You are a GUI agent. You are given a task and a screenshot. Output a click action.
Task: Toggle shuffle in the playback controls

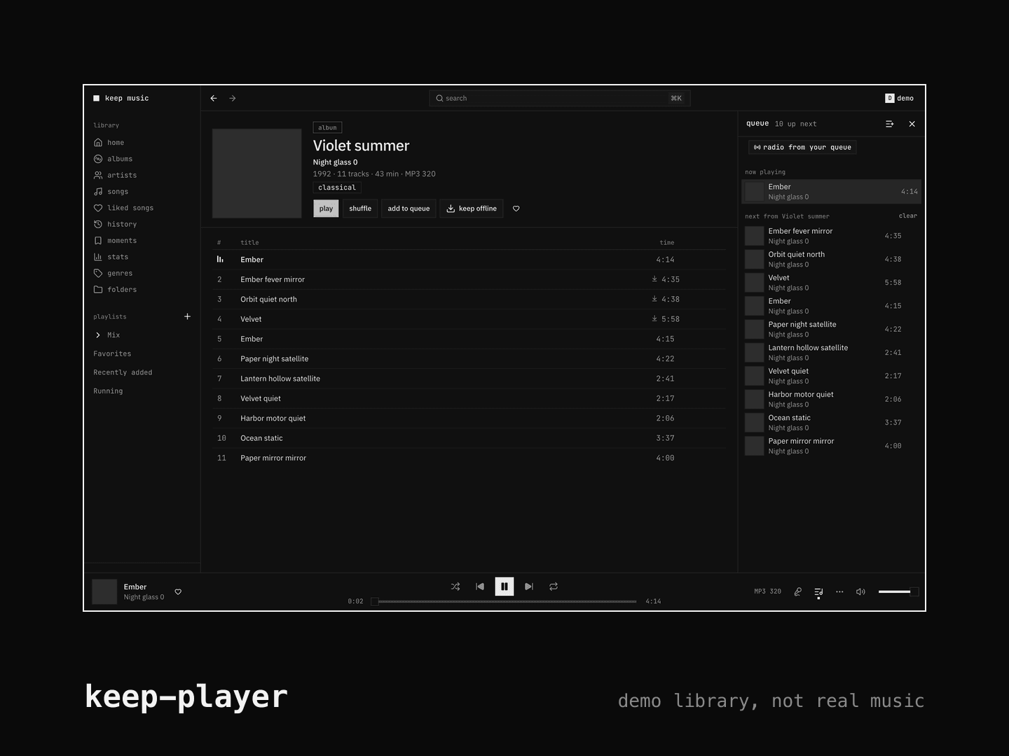(x=455, y=587)
